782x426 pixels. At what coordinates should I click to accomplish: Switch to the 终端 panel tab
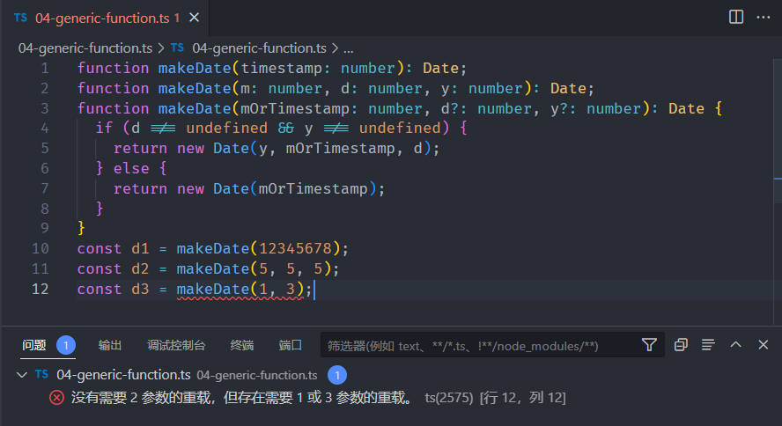[x=242, y=345]
